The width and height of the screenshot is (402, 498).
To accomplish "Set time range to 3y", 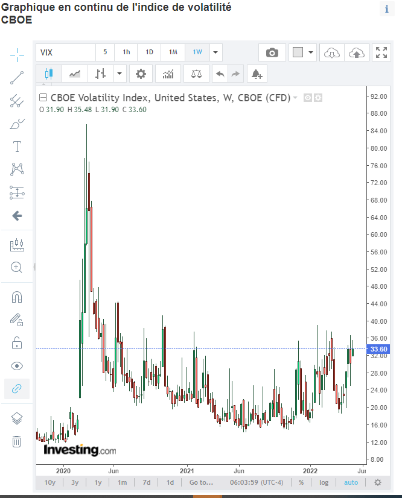I will 75,482.
